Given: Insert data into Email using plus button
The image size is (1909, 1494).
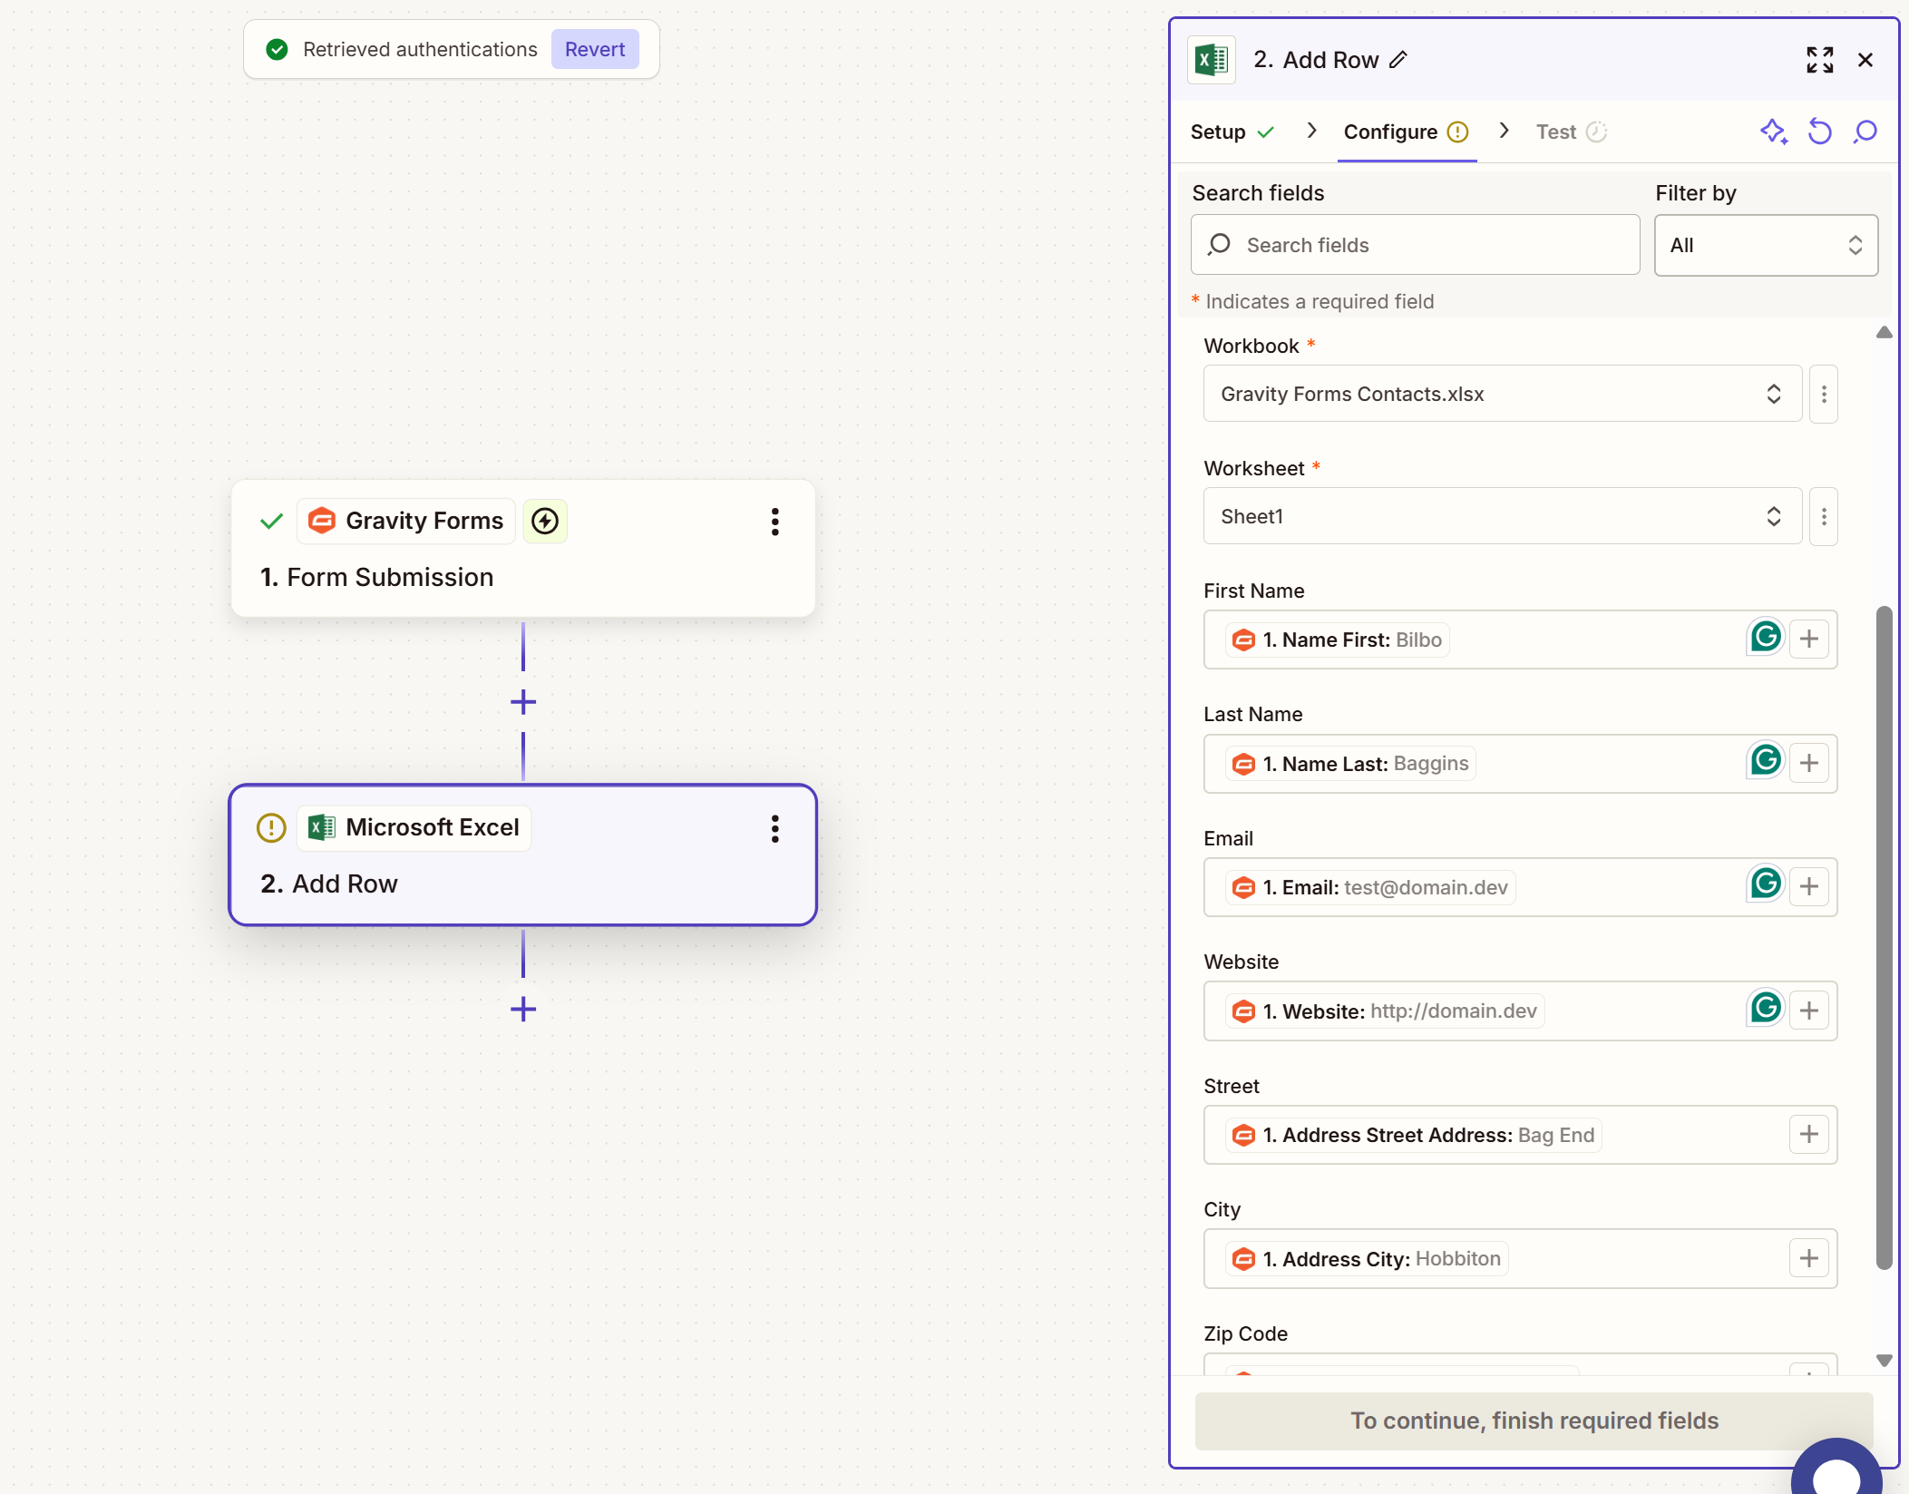Looking at the screenshot, I should click(x=1810, y=886).
